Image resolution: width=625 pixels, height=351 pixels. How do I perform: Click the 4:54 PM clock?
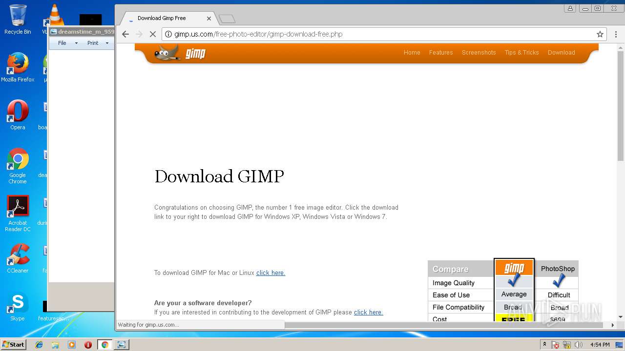pos(600,345)
